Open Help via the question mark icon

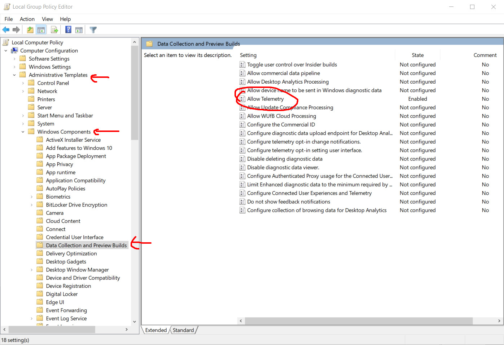pos(68,30)
